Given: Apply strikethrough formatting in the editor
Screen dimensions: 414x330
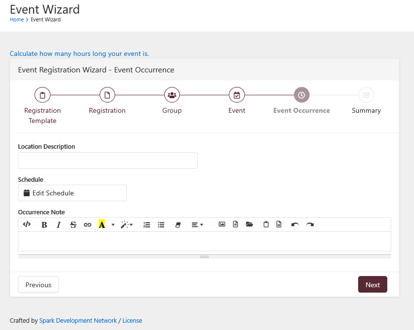Looking at the screenshot, I should [73, 225].
